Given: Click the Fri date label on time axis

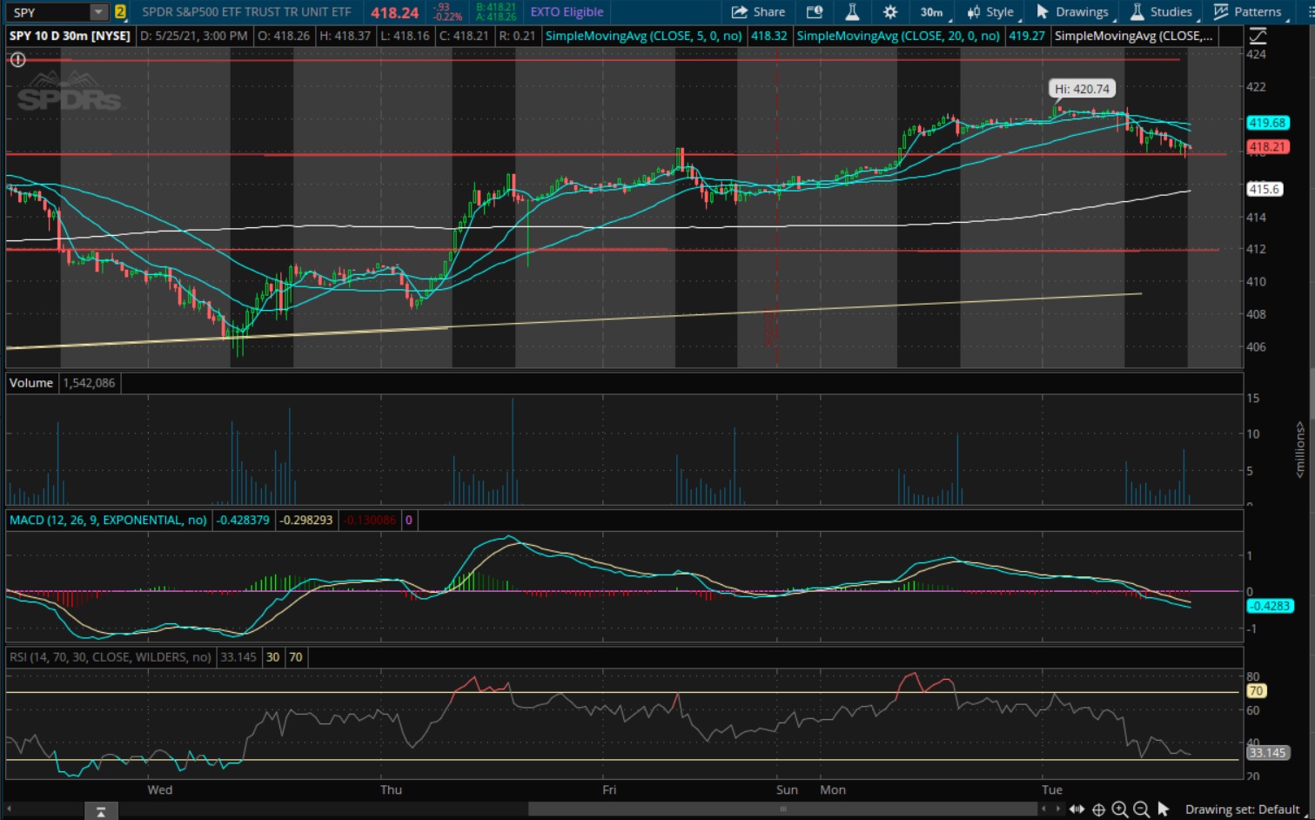Looking at the screenshot, I should click(609, 790).
